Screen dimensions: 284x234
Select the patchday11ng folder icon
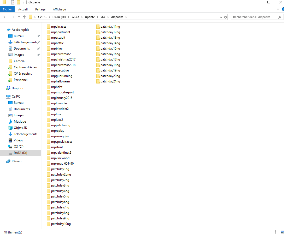pyautogui.click(x=98, y=27)
